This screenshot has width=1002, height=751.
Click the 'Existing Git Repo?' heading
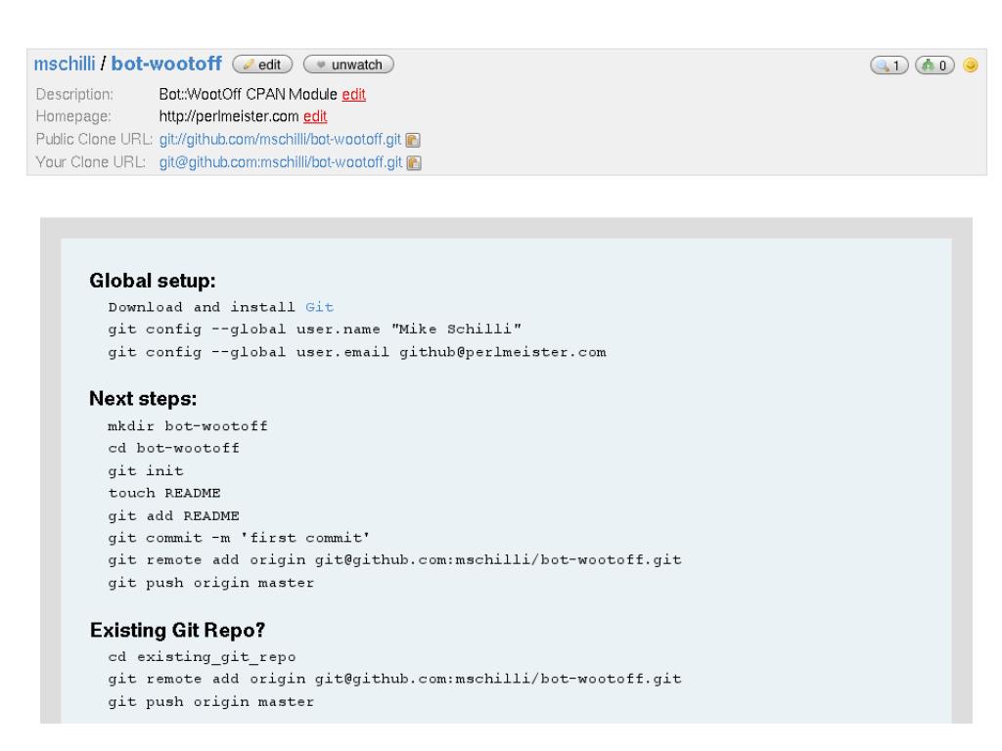[178, 631]
